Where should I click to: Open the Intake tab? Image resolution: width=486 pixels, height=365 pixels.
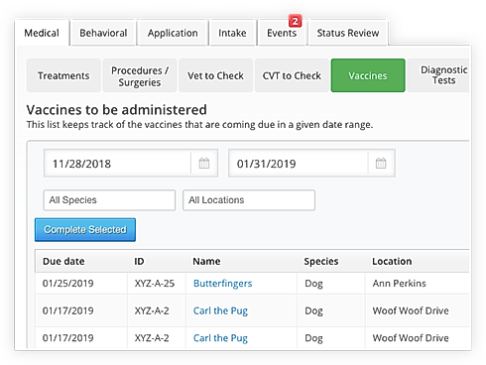click(232, 33)
